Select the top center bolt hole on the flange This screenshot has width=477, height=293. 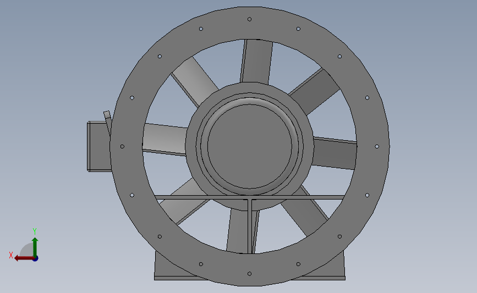[x=249, y=19]
